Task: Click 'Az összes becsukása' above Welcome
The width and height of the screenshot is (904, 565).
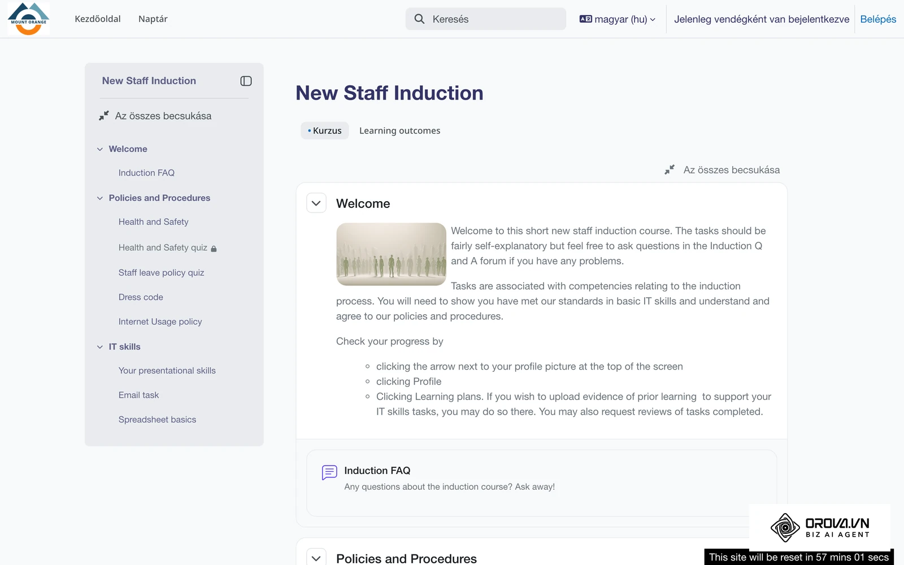Action: 732,170
